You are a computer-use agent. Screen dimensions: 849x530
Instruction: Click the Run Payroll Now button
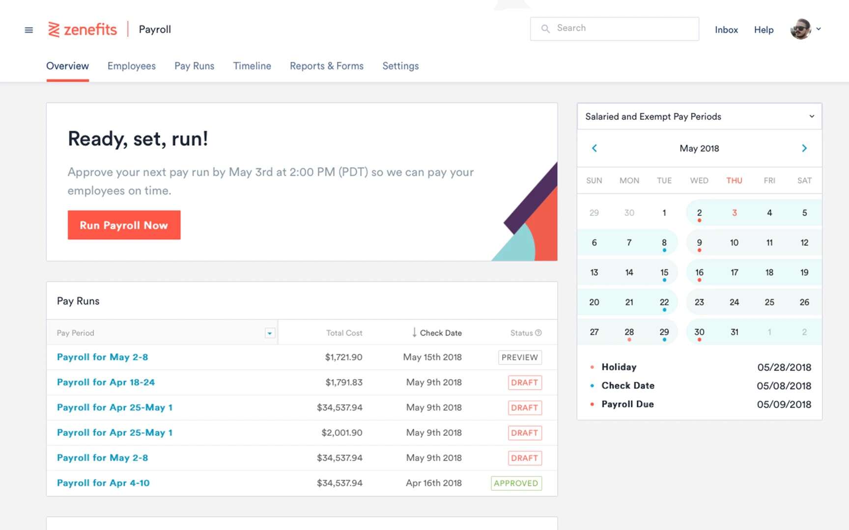(124, 225)
